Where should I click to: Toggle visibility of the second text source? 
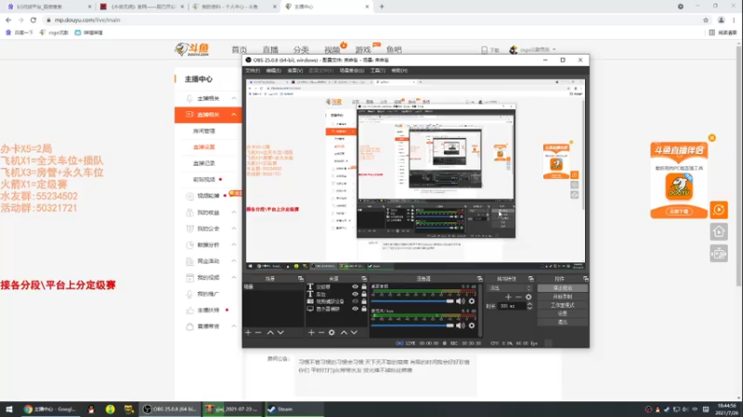click(x=355, y=294)
